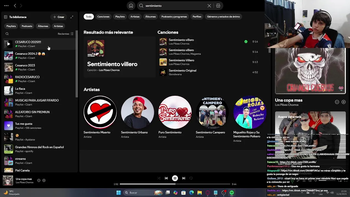350x197 pixels.
Task: Open ALEATORIO SIN PREMIUN playlist
Action: 40,114
